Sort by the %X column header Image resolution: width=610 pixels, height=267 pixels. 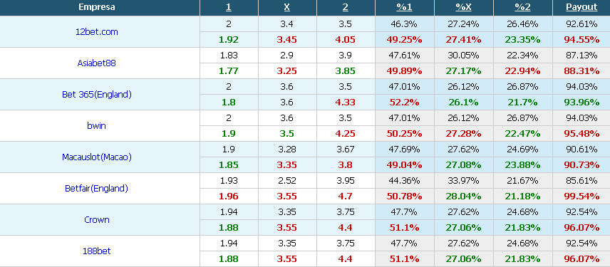[463, 7]
